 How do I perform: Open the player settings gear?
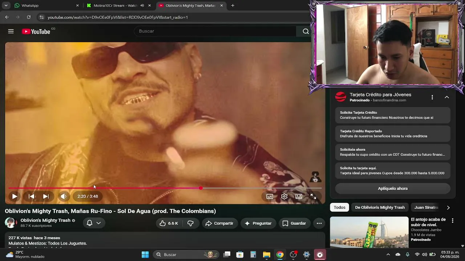tap(284, 196)
